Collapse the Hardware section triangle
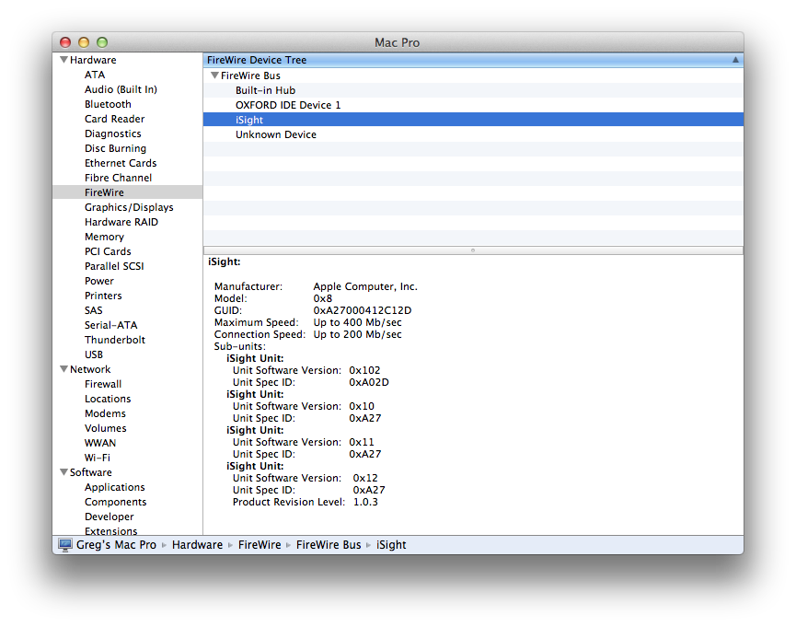Screen dimensions: 796x627 coord(64,60)
